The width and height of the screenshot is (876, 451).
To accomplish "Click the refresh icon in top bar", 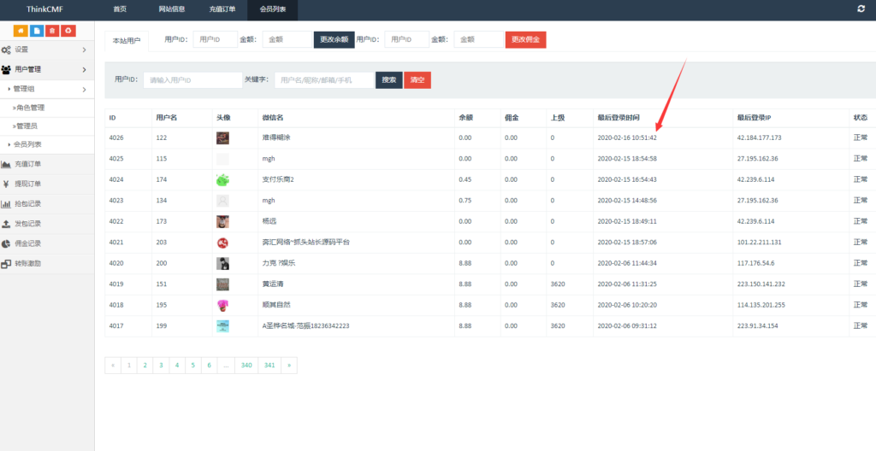I will coord(861,9).
